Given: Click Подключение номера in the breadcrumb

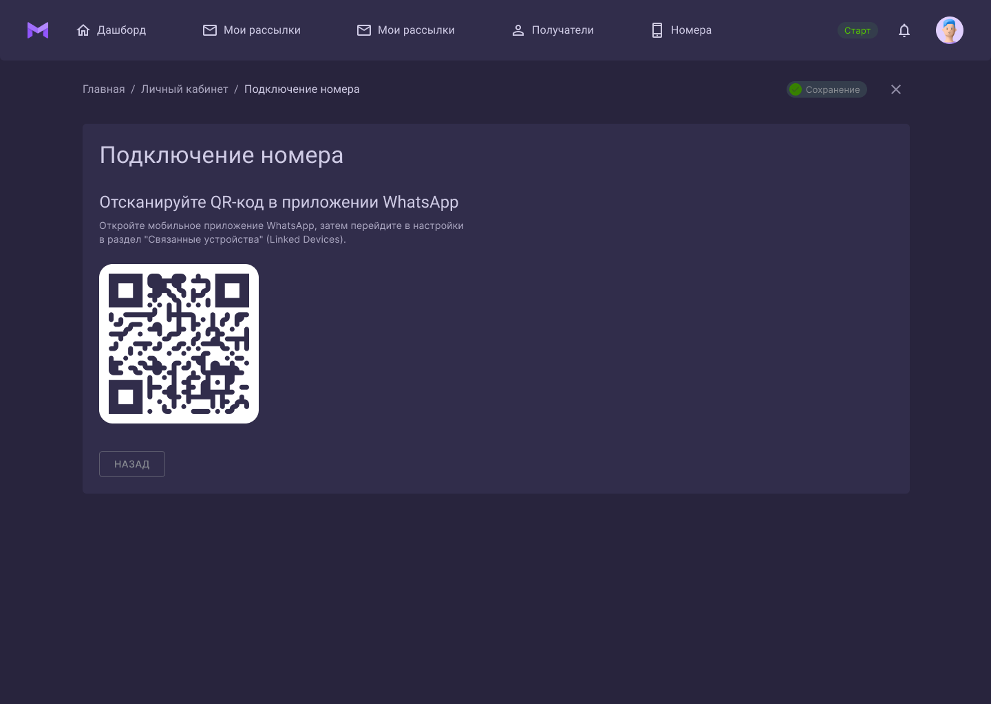Looking at the screenshot, I should click(x=301, y=89).
